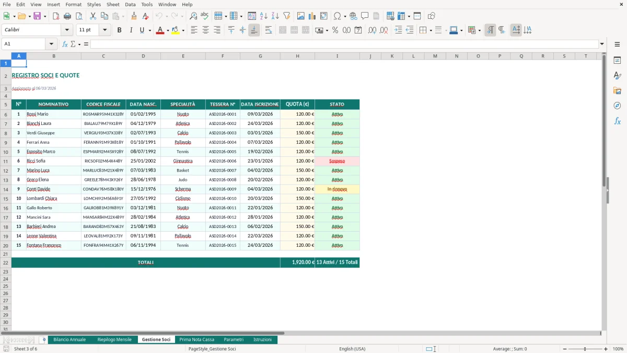This screenshot has width=627, height=353.
Task: Open Function Wizard fx icon
Action: tap(65, 44)
